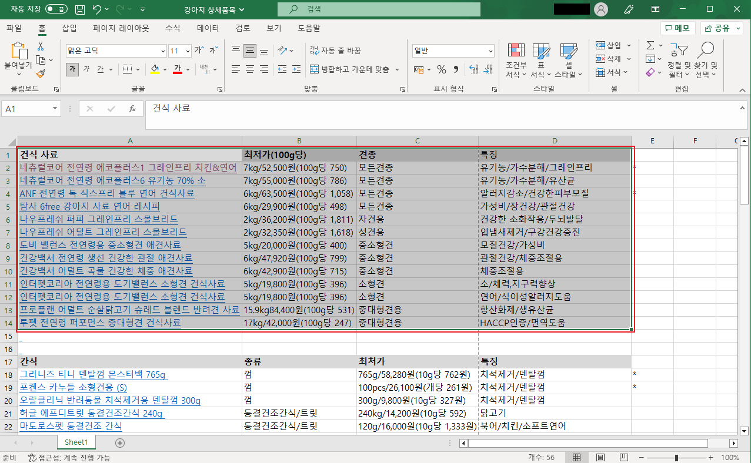Select the Sheet1 sheet tab
Image resolution: width=751 pixels, height=463 pixels.
pos(76,442)
